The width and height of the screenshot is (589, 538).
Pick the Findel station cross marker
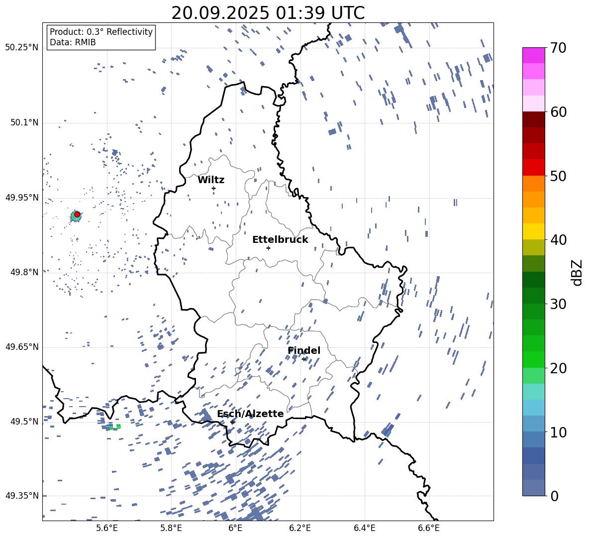pyautogui.click(x=303, y=359)
